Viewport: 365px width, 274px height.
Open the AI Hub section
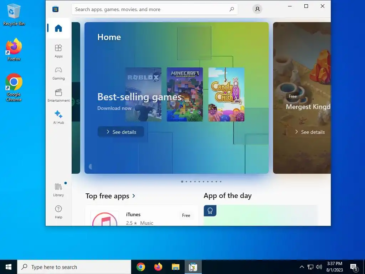pos(58,117)
